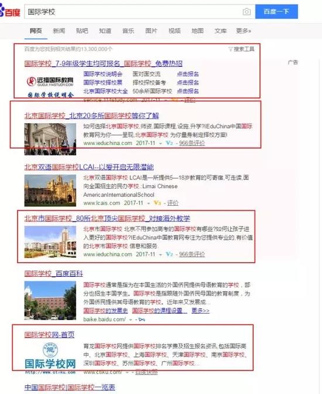
Task: Click the camera image search icon
Action: [x=246, y=12]
